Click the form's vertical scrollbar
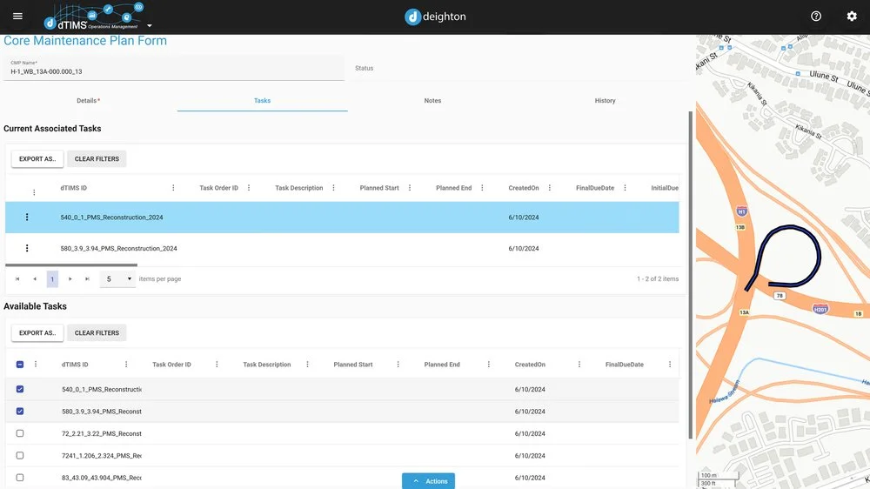870x489 pixels. pos(690,275)
